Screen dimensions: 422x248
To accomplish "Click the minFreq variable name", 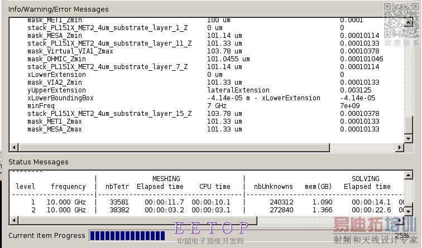I will point(41,106).
